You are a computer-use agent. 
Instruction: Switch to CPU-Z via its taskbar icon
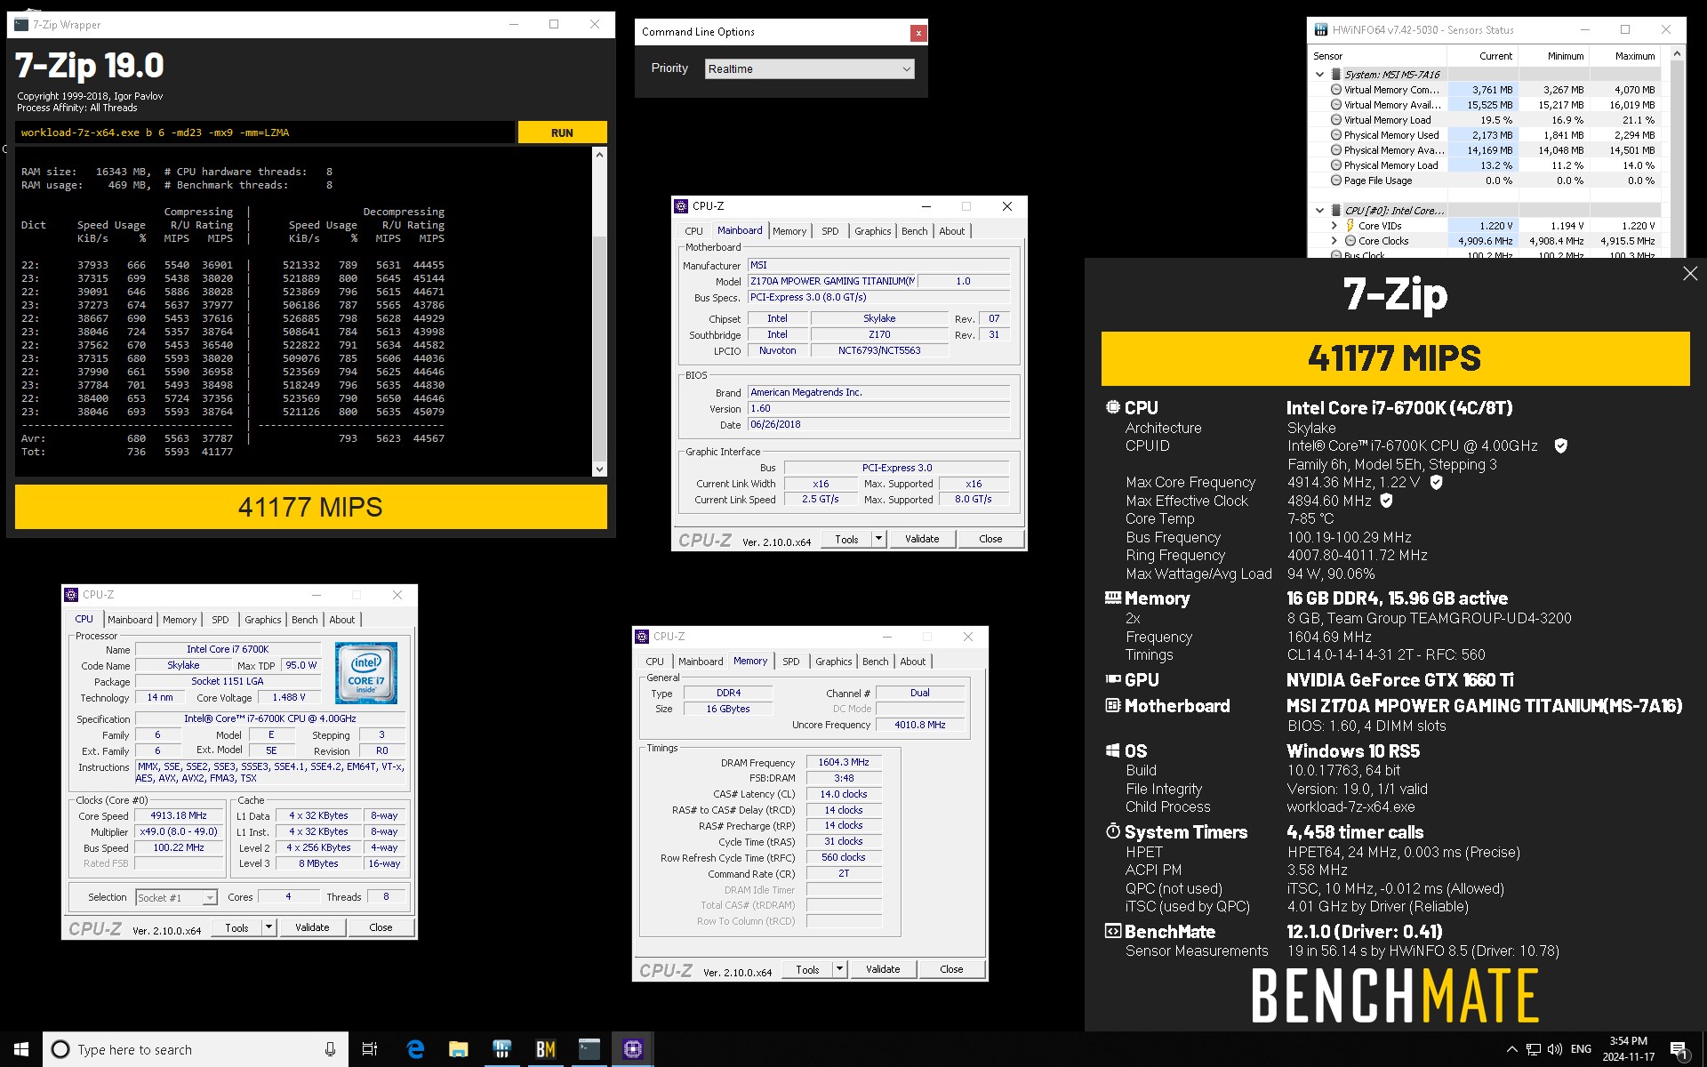coord(632,1049)
